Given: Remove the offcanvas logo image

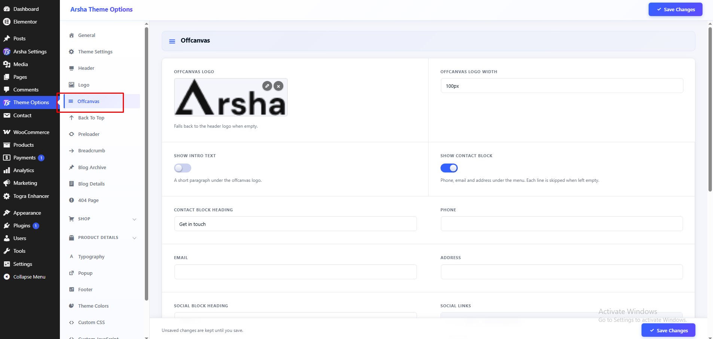Looking at the screenshot, I should (278, 86).
